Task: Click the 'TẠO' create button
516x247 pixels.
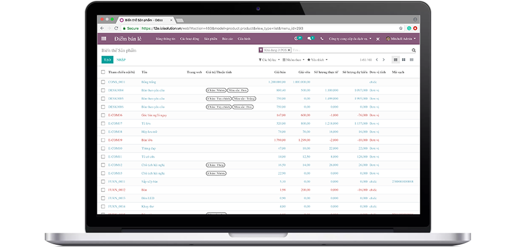Action: click(x=107, y=60)
